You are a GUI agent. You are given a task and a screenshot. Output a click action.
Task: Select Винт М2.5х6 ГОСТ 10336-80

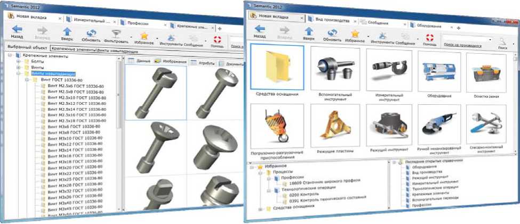click(x=76, y=86)
